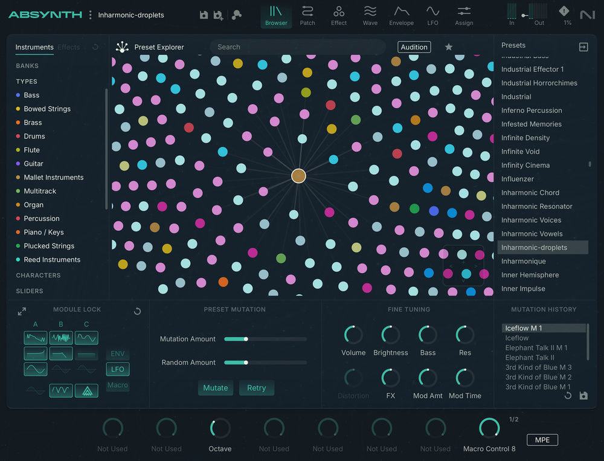This screenshot has height=461, width=604.
Task: Click the mutate dots icon in header
Action: pyautogui.click(x=237, y=15)
